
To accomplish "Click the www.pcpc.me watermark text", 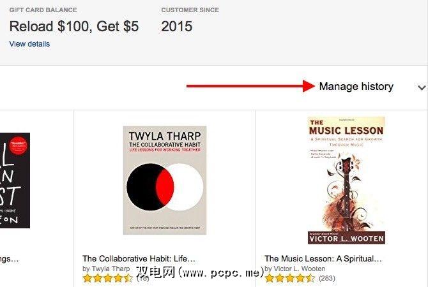I will coord(200,272).
